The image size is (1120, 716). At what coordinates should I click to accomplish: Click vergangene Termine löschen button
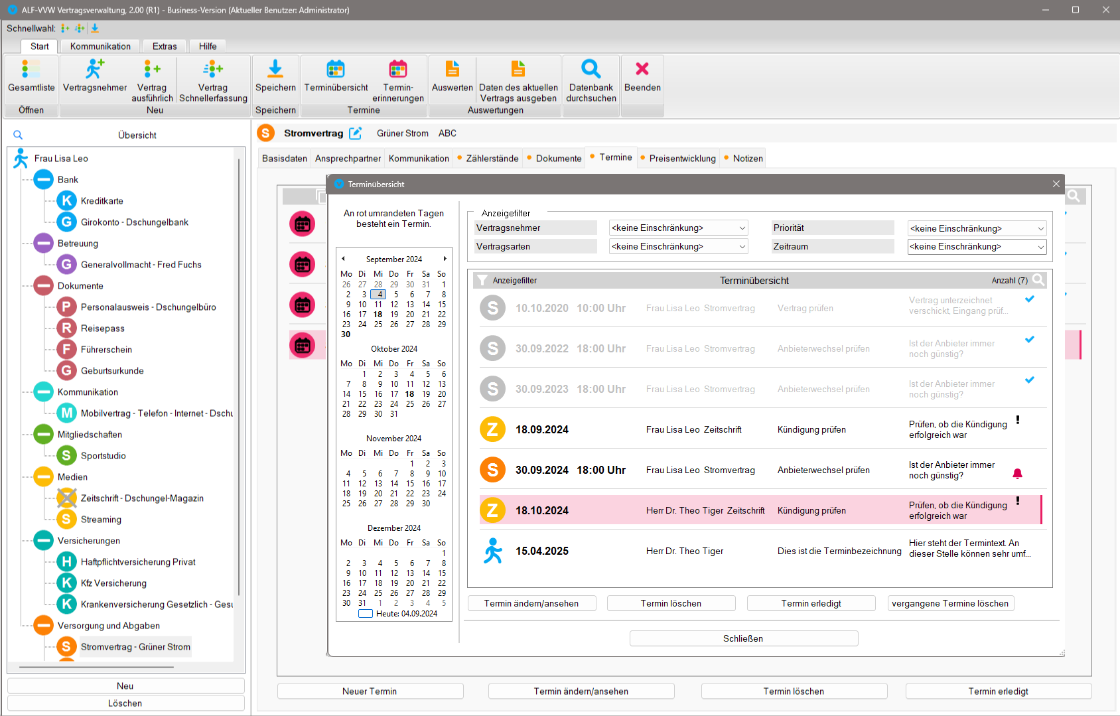point(950,603)
